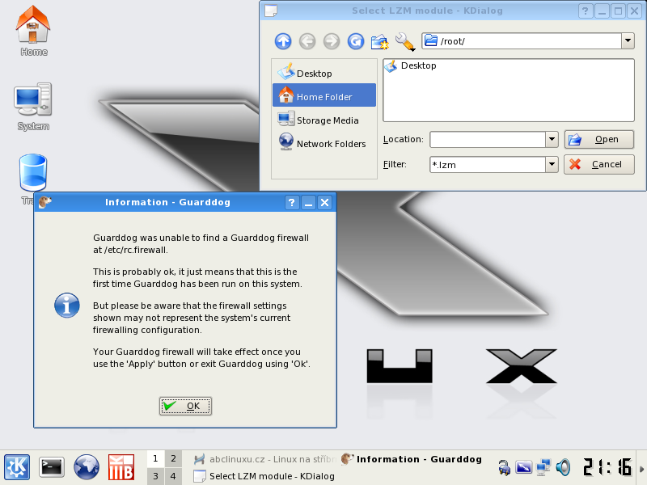Screen dimensions: 647x485
Task: Click the Location input field
Action: [488, 139]
